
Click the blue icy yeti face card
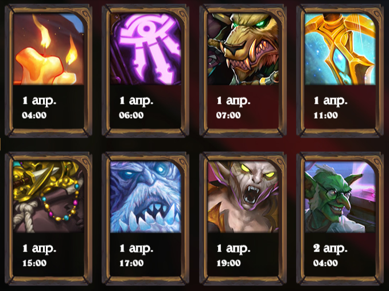[x=146, y=197]
